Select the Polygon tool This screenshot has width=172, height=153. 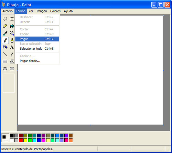tap(12, 61)
